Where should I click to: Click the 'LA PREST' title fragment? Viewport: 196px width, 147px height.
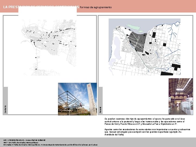pos(11,7)
